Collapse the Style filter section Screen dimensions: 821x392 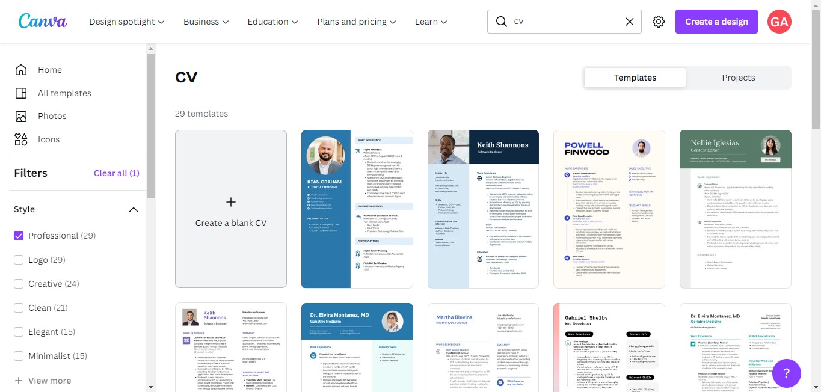point(134,209)
